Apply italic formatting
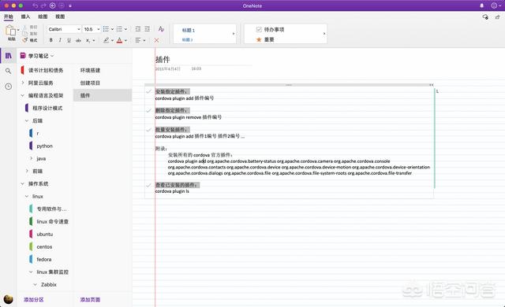The image size is (505, 307). pyautogui.click(x=60, y=40)
